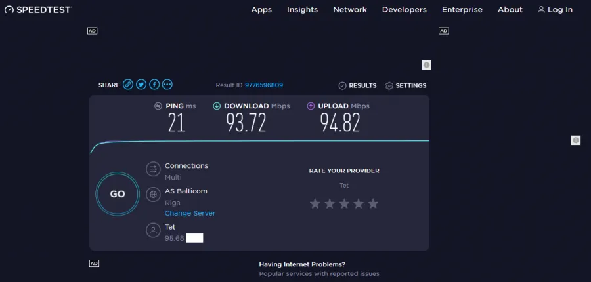Click the SHARE label
The image size is (591, 282).
(x=109, y=85)
